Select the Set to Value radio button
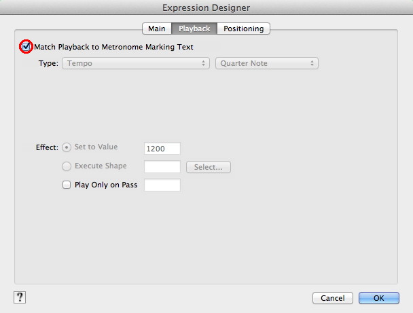Screen dimensions: 413x313 (x=67, y=147)
